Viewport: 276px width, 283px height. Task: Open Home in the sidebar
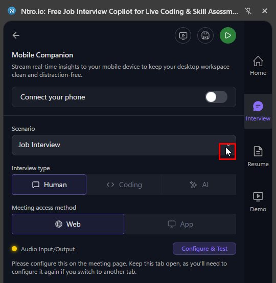(x=258, y=66)
